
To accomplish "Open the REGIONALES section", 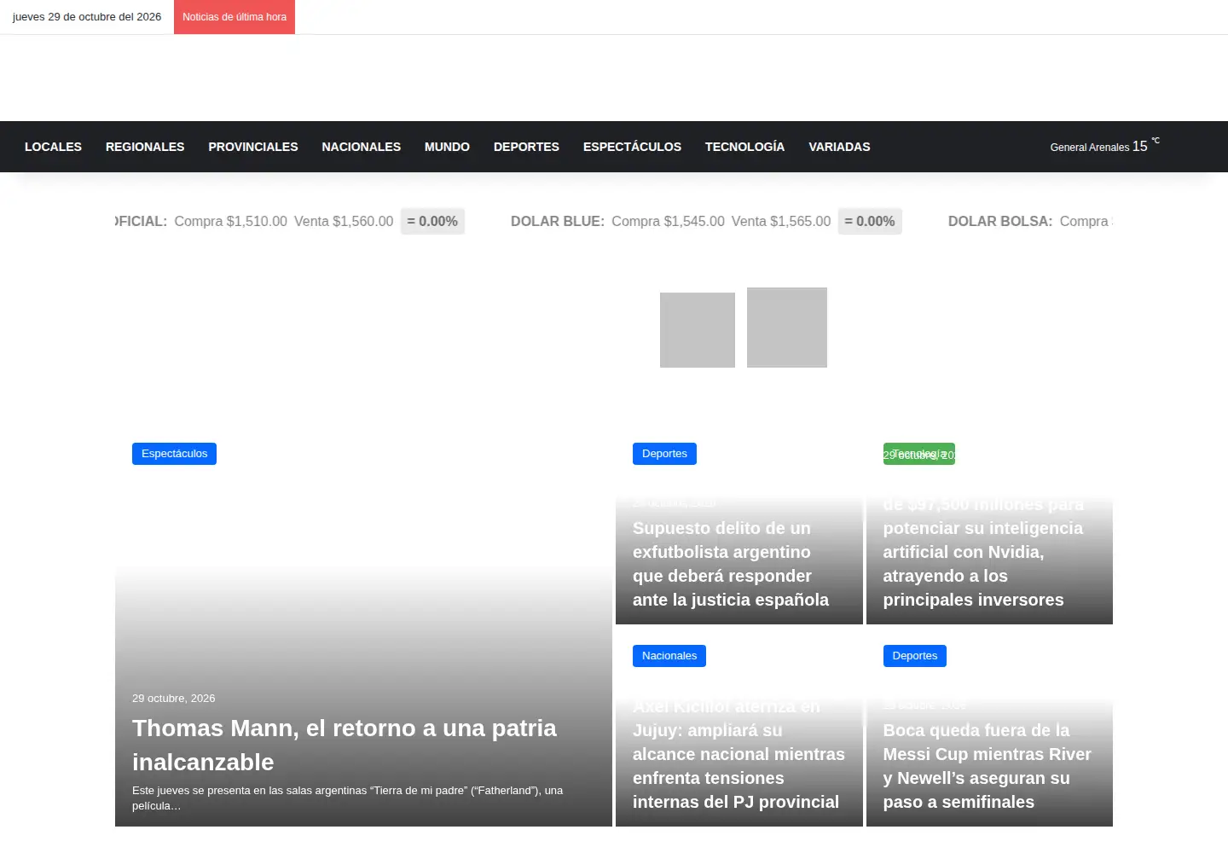I will pos(145,147).
